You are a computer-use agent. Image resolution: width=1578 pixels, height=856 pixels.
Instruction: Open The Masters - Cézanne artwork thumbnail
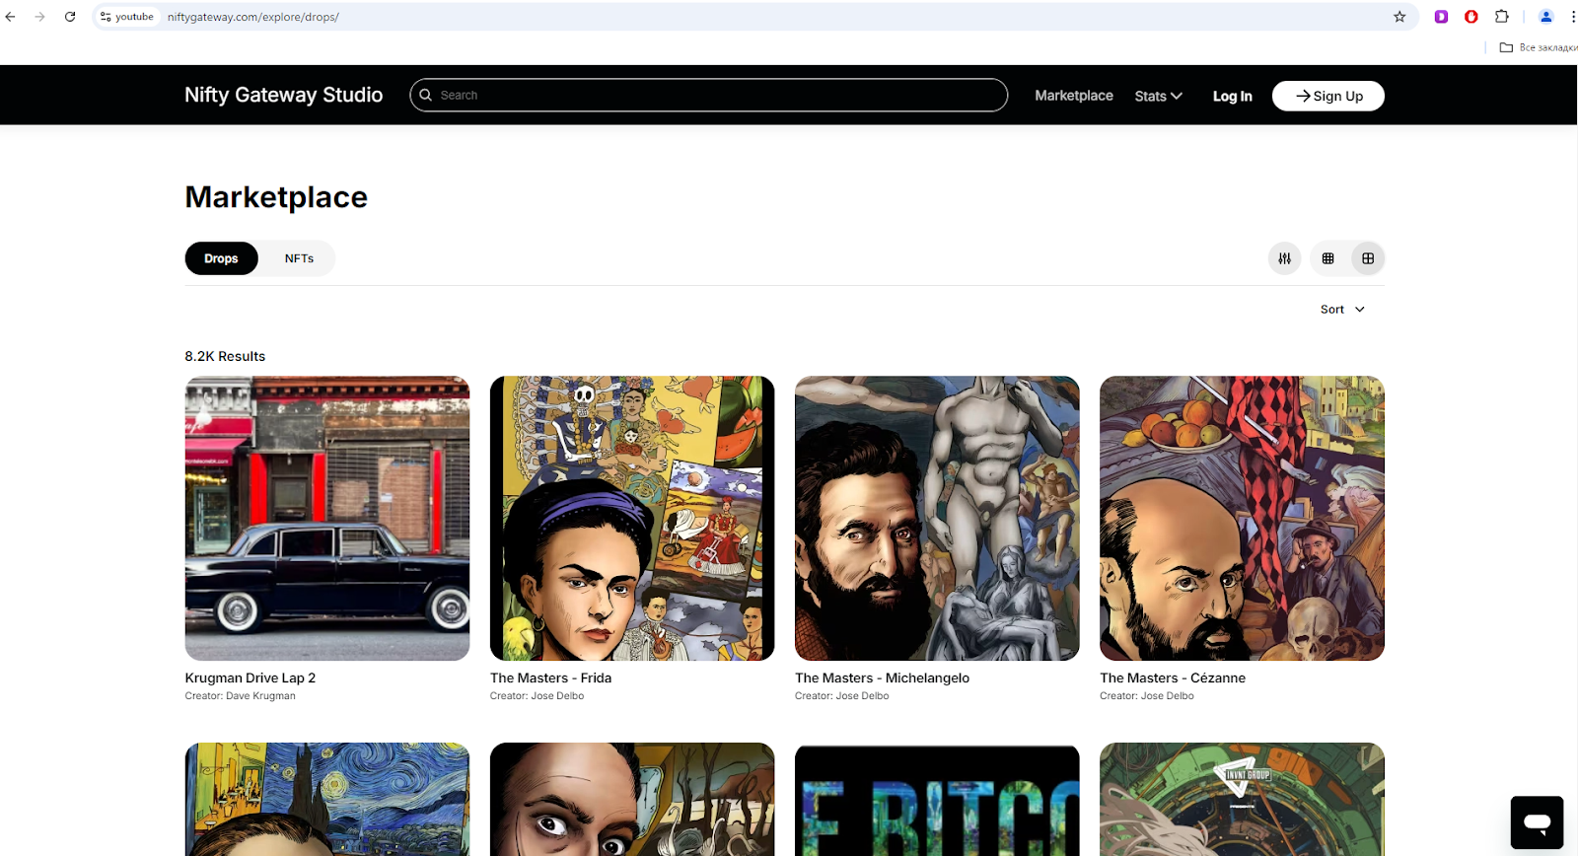1242,519
